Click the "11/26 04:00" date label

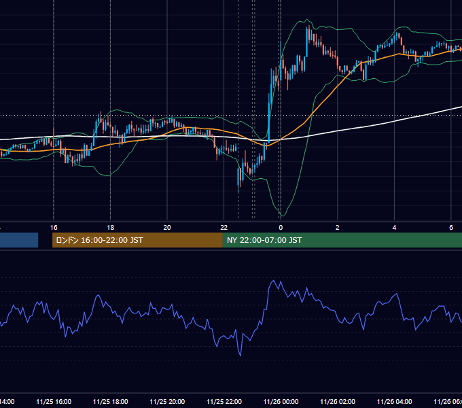coord(395,401)
